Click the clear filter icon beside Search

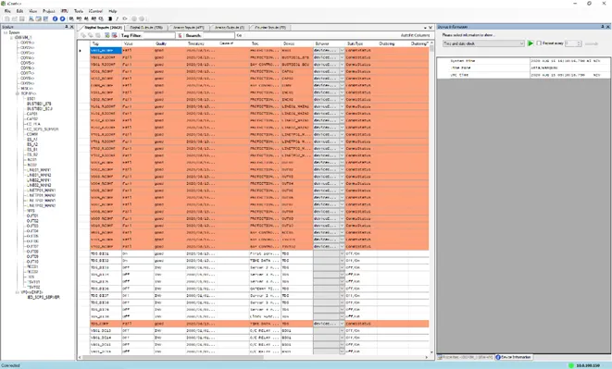tap(180, 35)
